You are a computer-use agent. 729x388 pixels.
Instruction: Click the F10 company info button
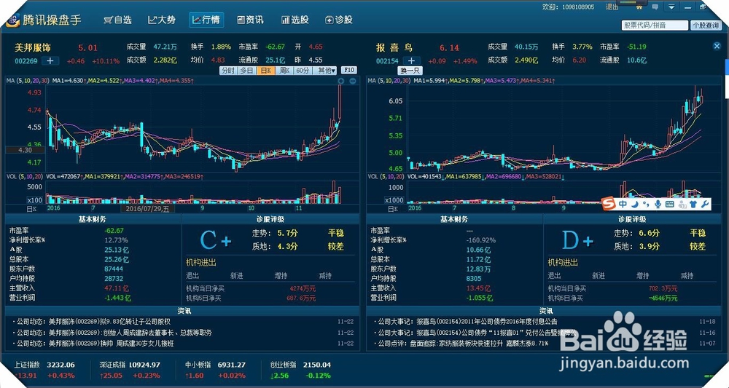348,70
